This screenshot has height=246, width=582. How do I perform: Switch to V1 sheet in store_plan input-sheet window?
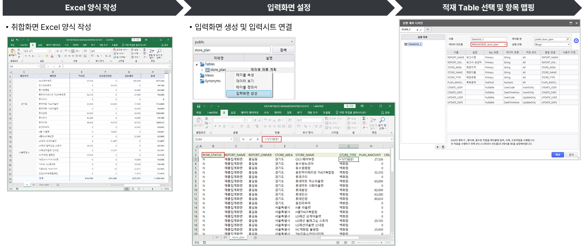click(217, 237)
